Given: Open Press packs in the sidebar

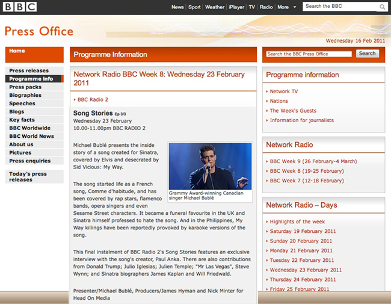Looking at the screenshot, I should [34, 87].
